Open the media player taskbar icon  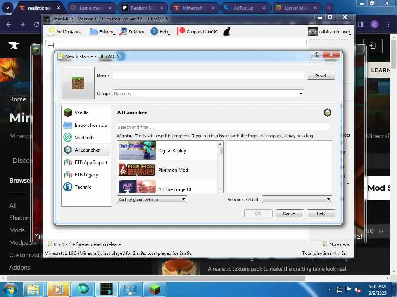point(58,289)
